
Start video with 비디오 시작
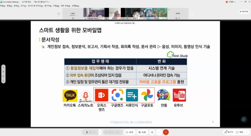112,132
